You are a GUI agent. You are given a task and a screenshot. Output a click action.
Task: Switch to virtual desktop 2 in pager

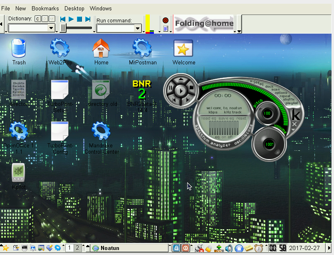point(77,248)
